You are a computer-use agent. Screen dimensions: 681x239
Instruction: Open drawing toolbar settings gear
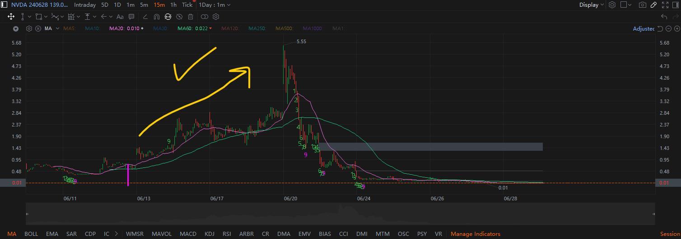[x=216, y=17]
